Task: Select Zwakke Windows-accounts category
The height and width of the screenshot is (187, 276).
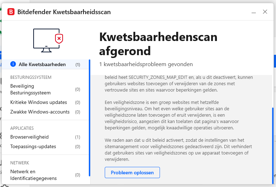Action: coord(45,112)
